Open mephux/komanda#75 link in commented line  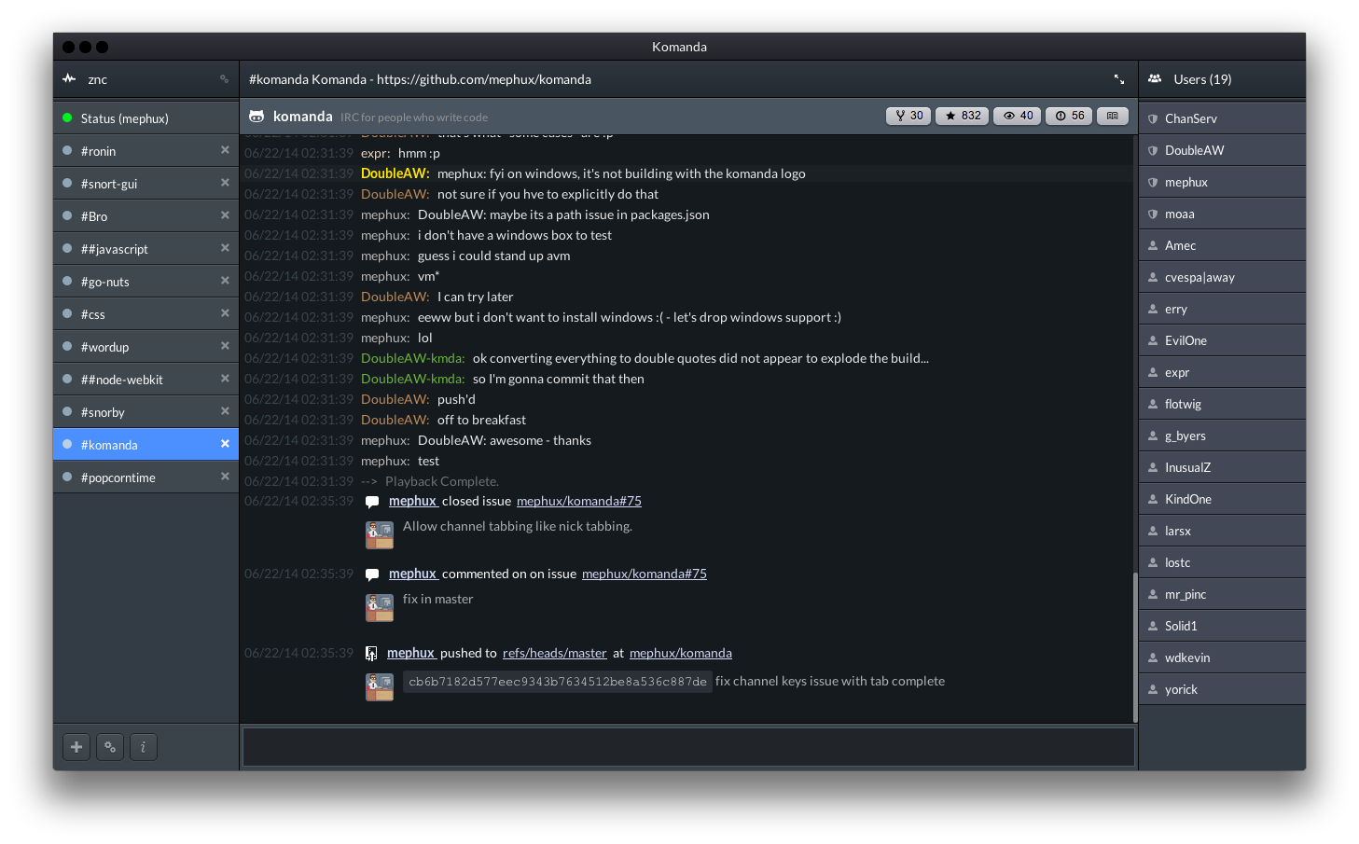645,574
